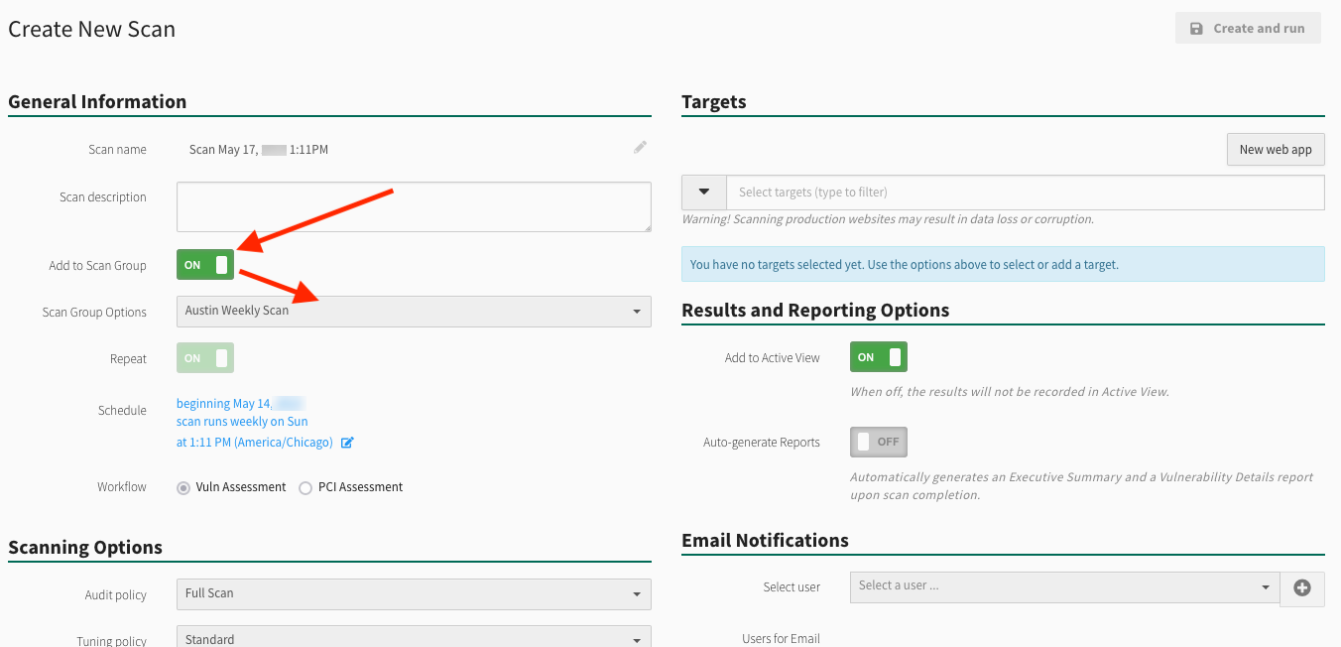The height and width of the screenshot is (647, 1341).
Task: Toggle the Add to Scan Group switch
Action: (205, 265)
